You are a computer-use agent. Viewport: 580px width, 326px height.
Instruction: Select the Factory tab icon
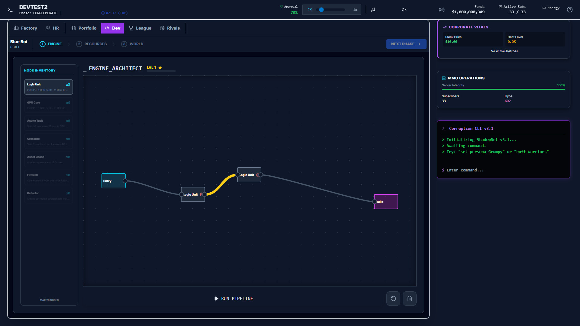click(17, 28)
